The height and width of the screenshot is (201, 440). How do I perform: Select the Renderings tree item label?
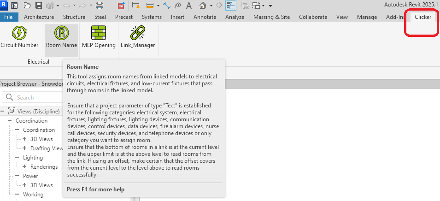click(x=44, y=167)
